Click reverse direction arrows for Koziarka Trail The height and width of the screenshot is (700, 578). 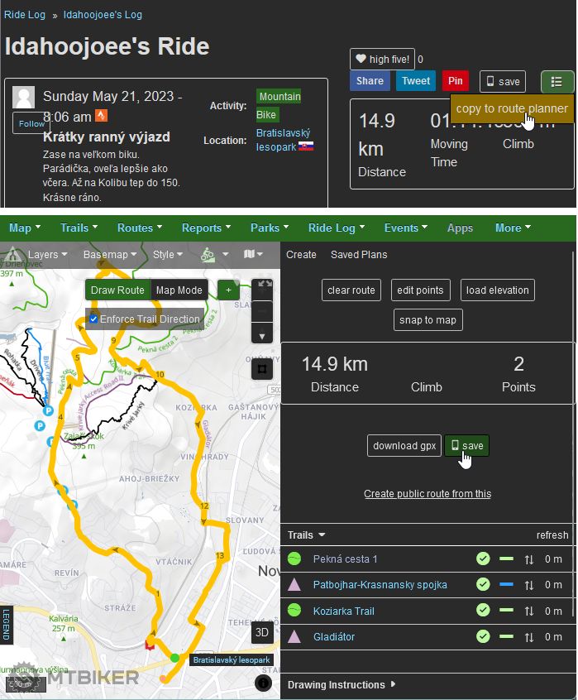(529, 611)
